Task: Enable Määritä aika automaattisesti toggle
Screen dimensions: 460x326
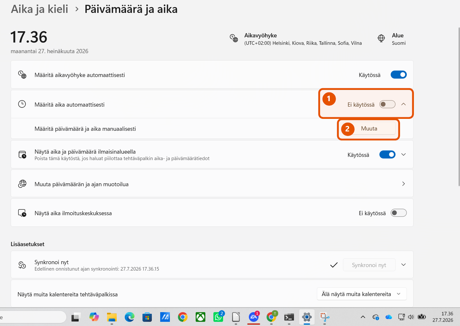Action: click(x=387, y=104)
